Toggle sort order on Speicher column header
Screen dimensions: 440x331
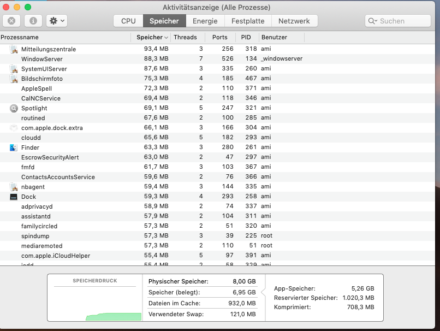tap(151, 37)
